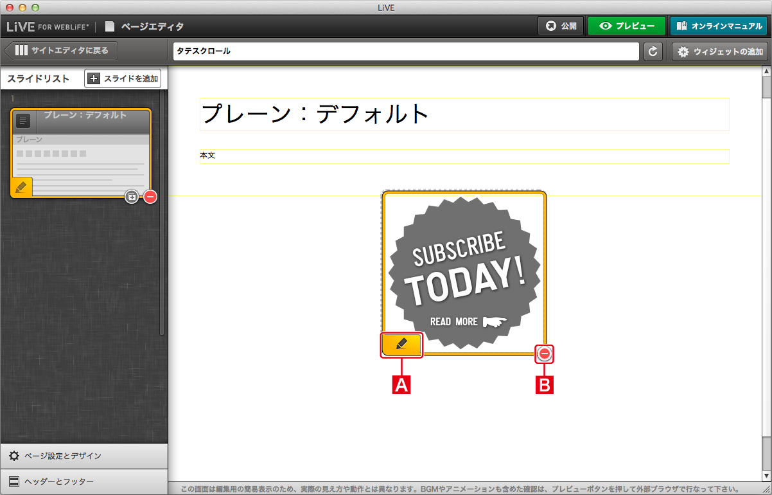Select the プレーン：デフォルト slide thumbnail
This screenshot has height=495, width=772.
pyautogui.click(x=81, y=152)
